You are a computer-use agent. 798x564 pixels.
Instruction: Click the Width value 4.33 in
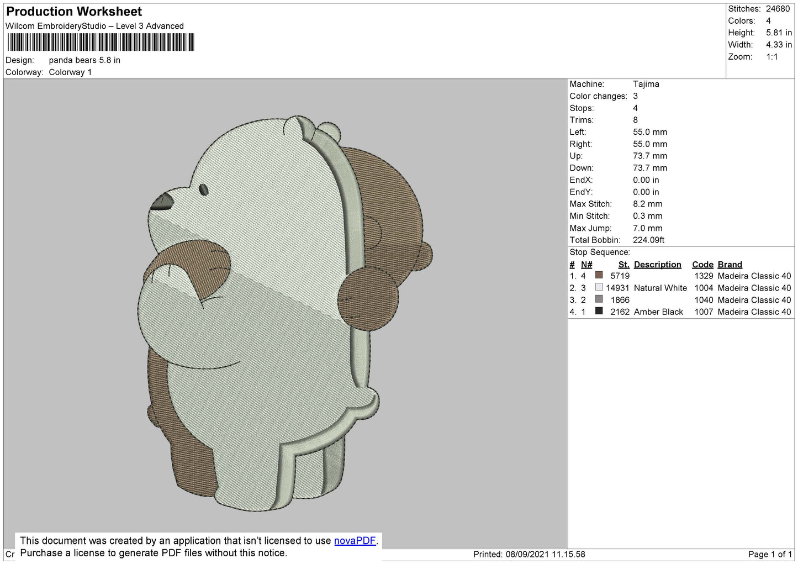point(779,45)
